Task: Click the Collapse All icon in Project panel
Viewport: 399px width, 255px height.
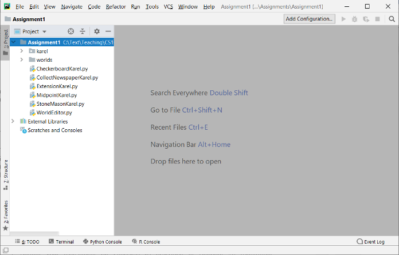Action: (83, 31)
